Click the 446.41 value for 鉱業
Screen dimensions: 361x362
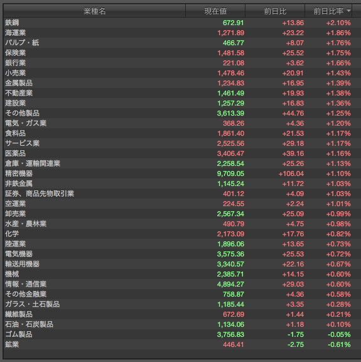tap(233, 344)
